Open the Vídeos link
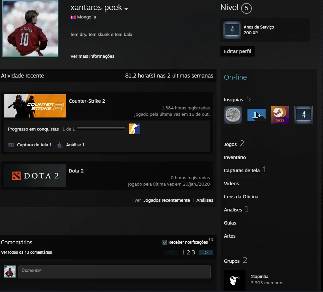 (x=231, y=184)
